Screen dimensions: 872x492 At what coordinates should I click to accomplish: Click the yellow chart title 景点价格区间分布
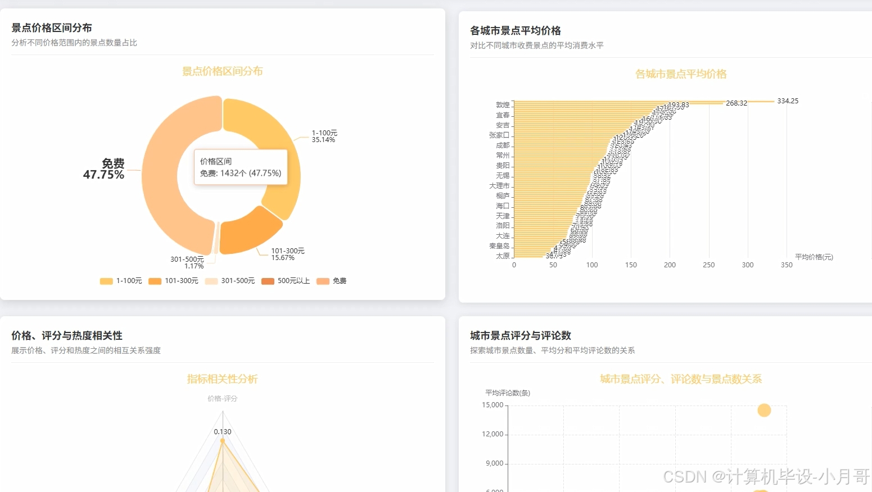click(223, 71)
